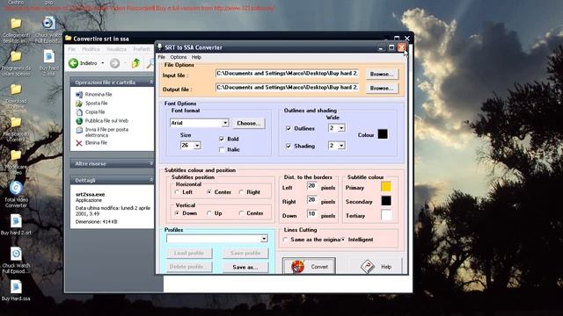Collapse the Altre risorse panel

151,163
